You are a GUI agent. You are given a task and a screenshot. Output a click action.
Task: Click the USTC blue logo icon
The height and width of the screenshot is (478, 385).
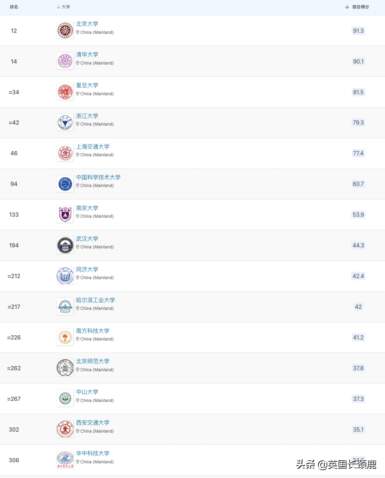65,184
